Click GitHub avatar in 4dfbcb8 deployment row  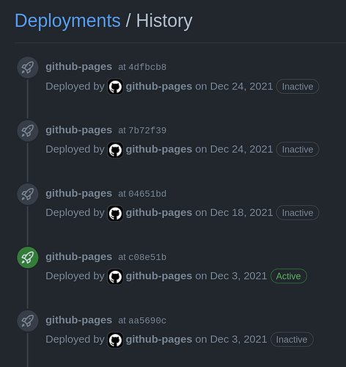tap(115, 87)
